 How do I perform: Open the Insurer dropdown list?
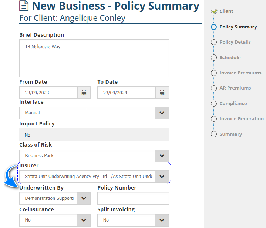click(x=162, y=177)
